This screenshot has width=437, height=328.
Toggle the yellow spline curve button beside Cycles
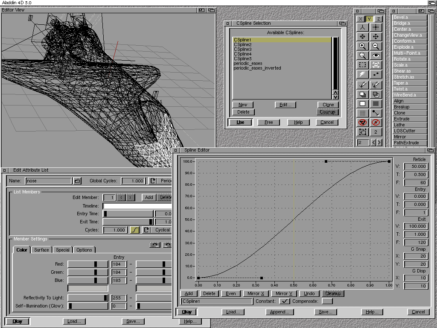pyautogui.click(x=134, y=230)
